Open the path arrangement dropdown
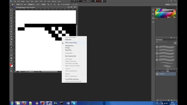 [55, 4]
